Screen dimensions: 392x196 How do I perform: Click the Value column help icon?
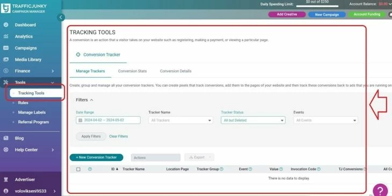click(281, 169)
